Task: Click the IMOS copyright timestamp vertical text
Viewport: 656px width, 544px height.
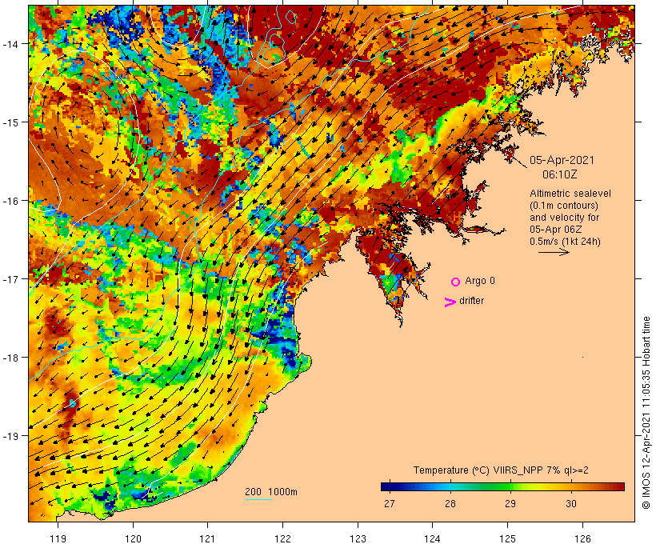Action: [646, 413]
